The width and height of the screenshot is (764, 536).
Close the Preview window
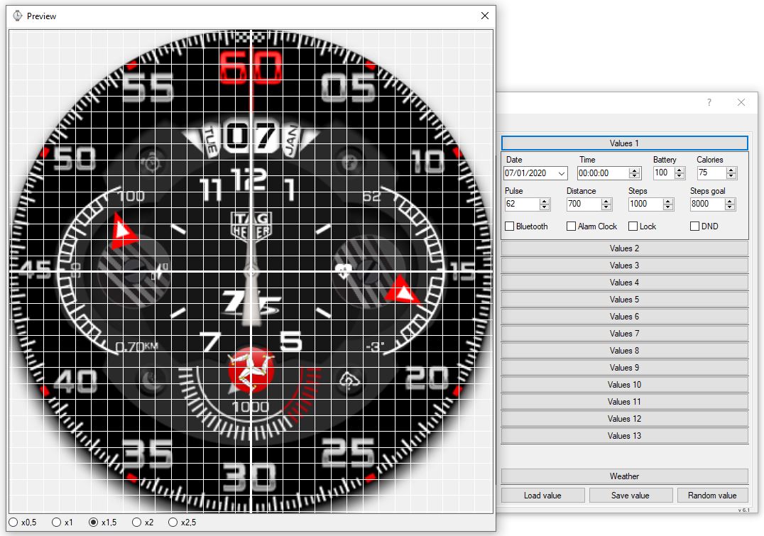(x=485, y=16)
